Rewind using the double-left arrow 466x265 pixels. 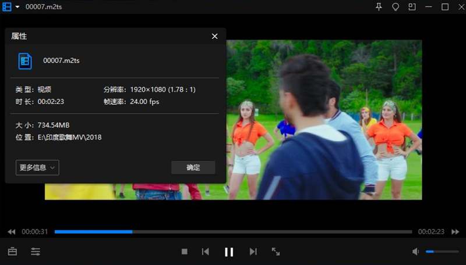click(x=12, y=232)
